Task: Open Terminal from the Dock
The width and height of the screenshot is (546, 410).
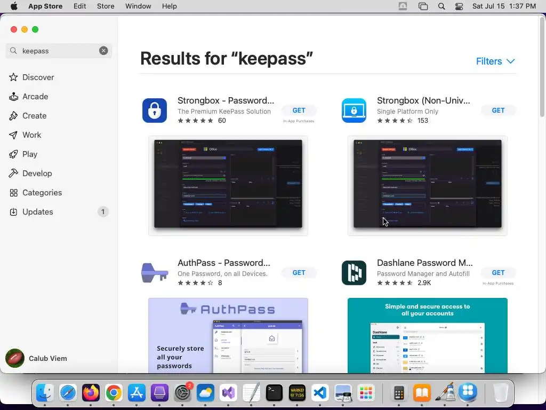Action: pyautogui.click(x=274, y=393)
